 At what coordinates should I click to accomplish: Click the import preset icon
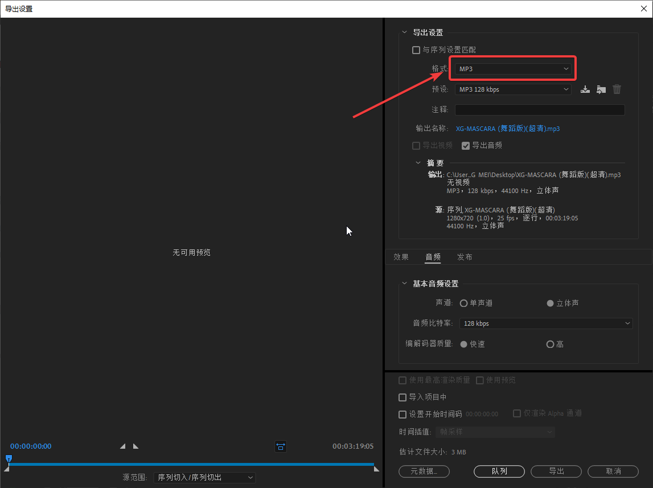pos(601,89)
